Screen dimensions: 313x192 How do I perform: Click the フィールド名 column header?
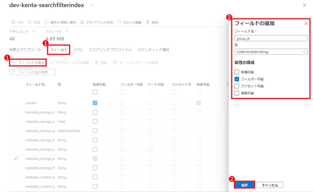(35, 84)
